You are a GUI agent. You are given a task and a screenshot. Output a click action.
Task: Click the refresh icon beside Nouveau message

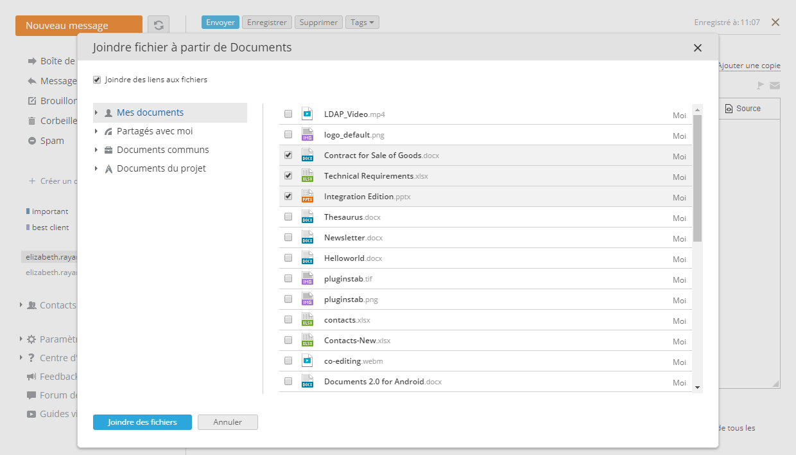click(159, 25)
